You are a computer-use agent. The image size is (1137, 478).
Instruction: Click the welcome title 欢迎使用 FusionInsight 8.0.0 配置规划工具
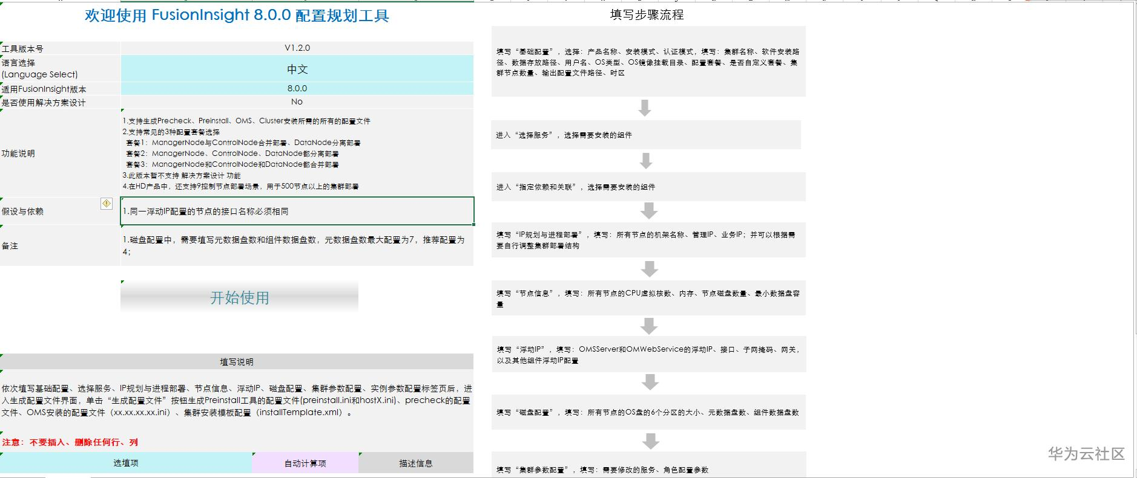[x=237, y=15]
